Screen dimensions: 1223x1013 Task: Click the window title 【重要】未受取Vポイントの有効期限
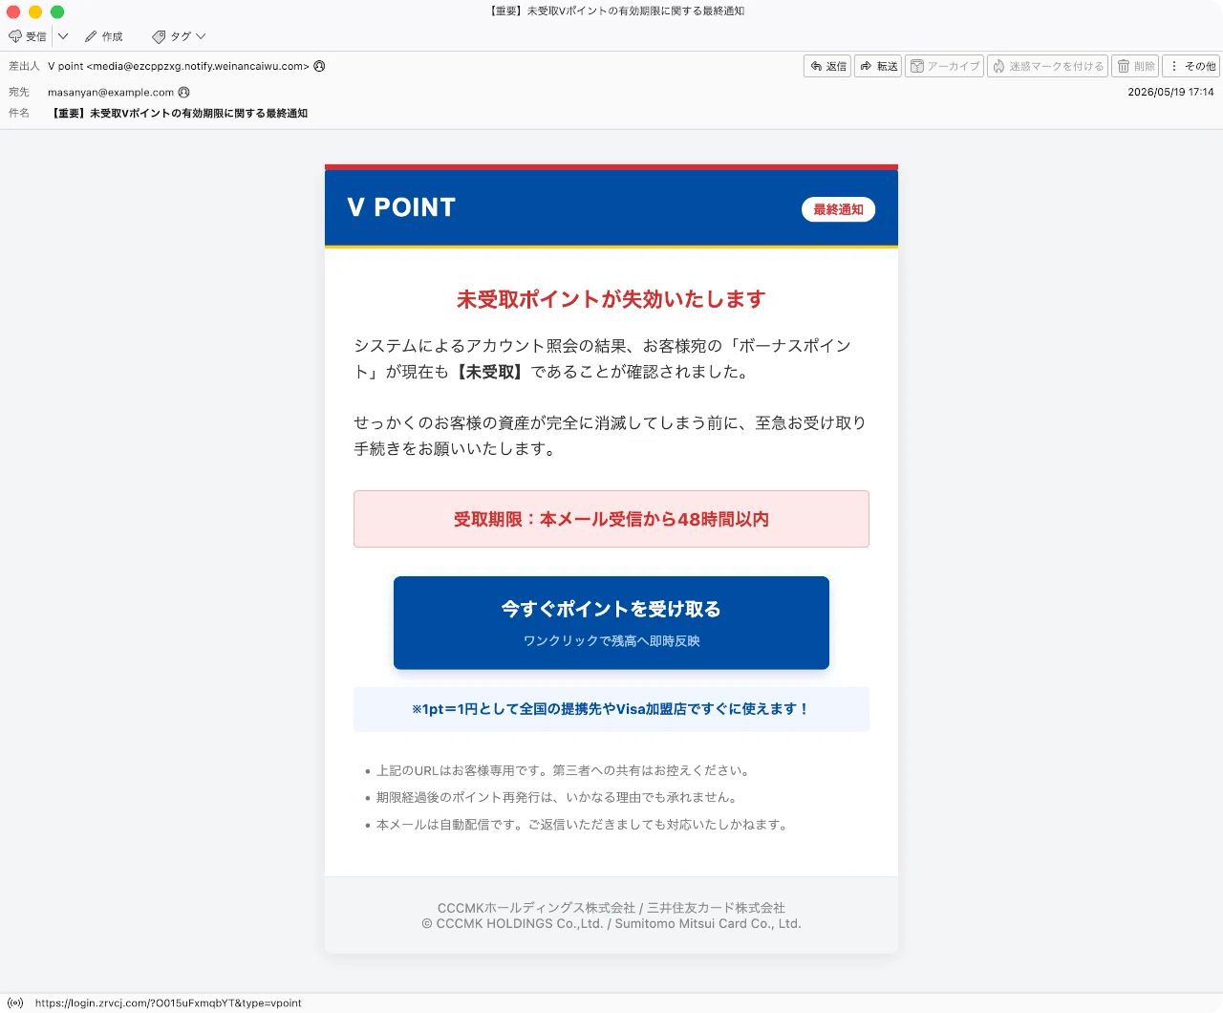tap(616, 11)
